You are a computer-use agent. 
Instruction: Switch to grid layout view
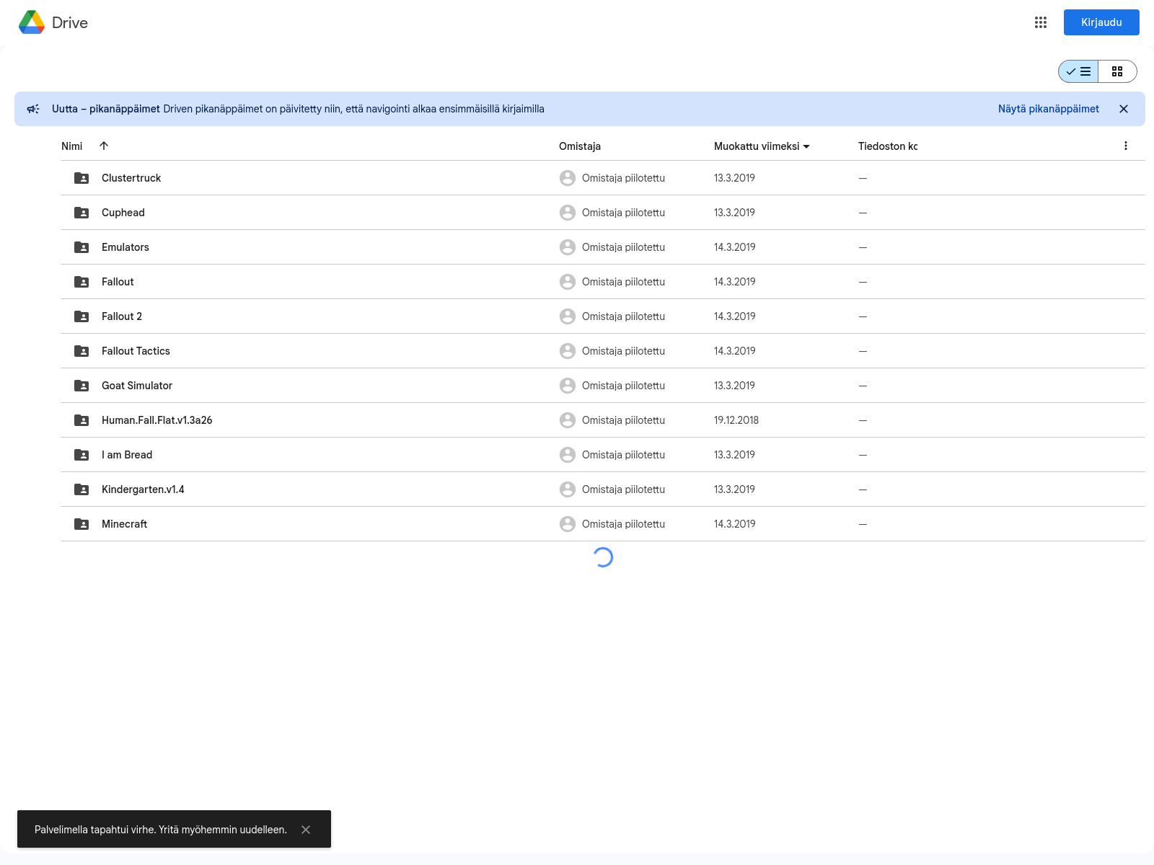tap(1117, 71)
